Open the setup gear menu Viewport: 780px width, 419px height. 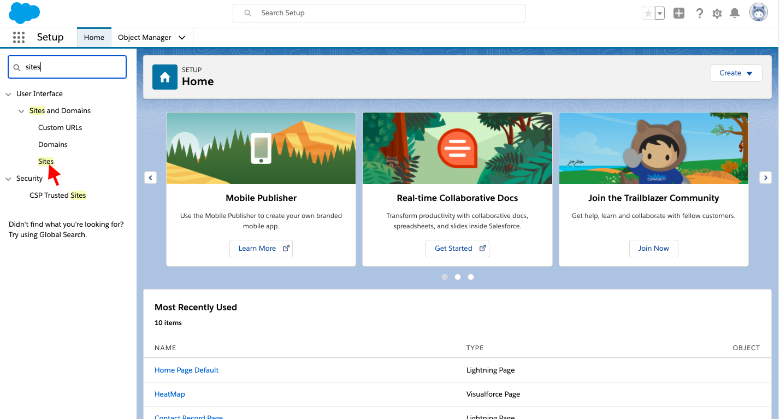click(x=717, y=13)
